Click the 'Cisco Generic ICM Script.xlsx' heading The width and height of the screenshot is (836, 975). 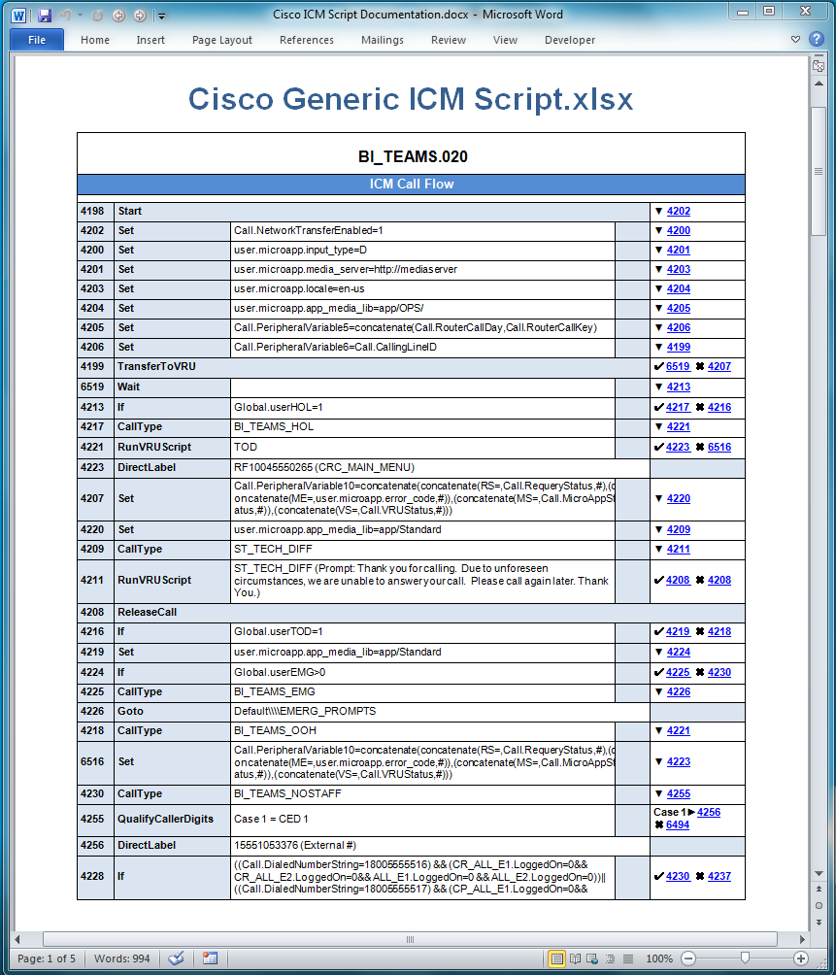[410, 99]
